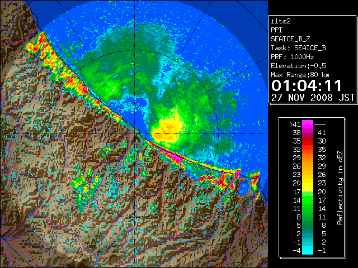Click the "-4" legend label
This screenshot has width=358, height=268.
pyautogui.click(x=296, y=250)
